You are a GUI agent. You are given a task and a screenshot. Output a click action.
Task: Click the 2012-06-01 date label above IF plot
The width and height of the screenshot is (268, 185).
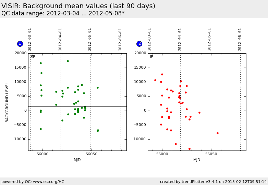(x=240, y=39)
